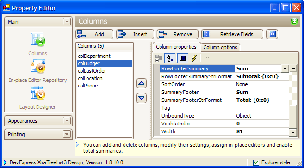
Task: Edit the Subtotal: {0:c0} value
Action: (x=262, y=76)
